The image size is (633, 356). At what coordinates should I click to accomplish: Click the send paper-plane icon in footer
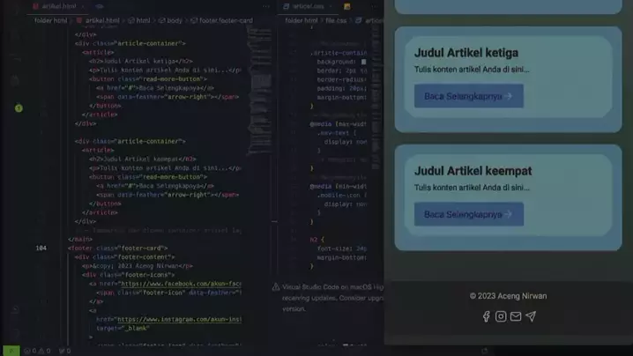530,316
